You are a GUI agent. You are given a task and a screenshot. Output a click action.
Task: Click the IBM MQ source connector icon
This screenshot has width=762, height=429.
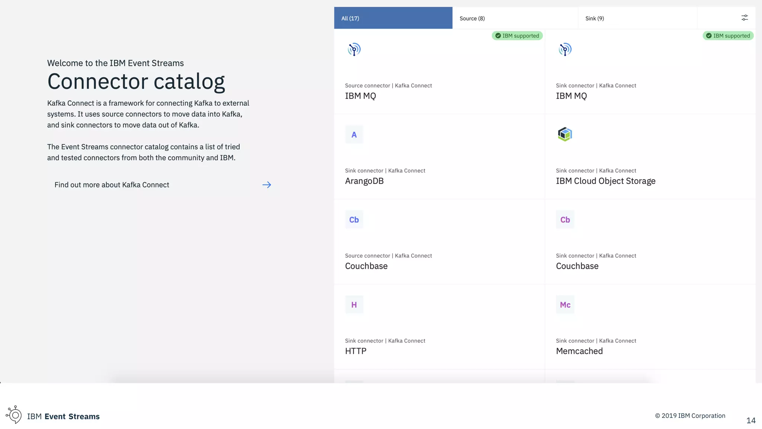click(x=354, y=50)
